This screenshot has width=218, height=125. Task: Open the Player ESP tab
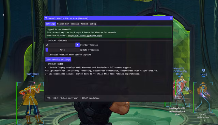pyautogui.click(x=63, y=24)
